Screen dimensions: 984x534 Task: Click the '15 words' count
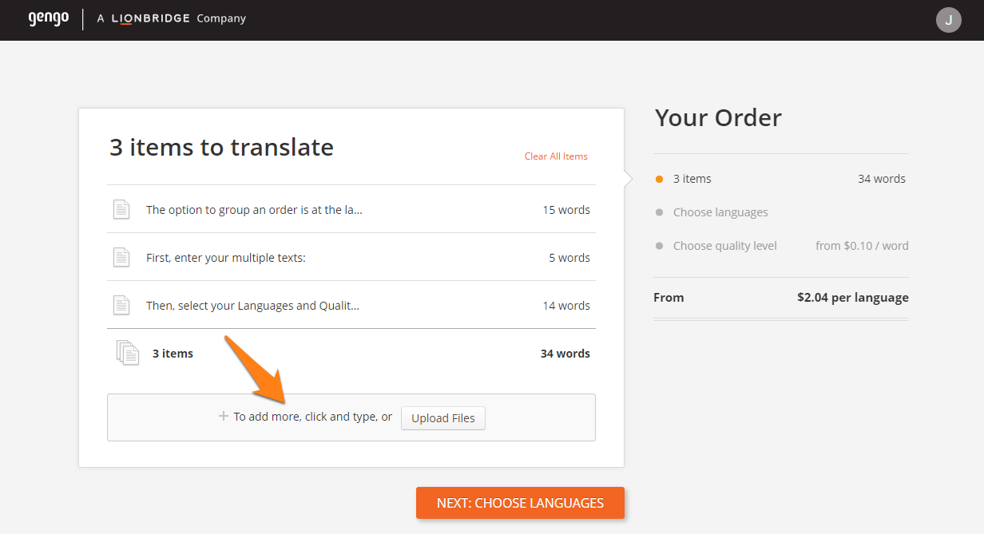pos(566,210)
